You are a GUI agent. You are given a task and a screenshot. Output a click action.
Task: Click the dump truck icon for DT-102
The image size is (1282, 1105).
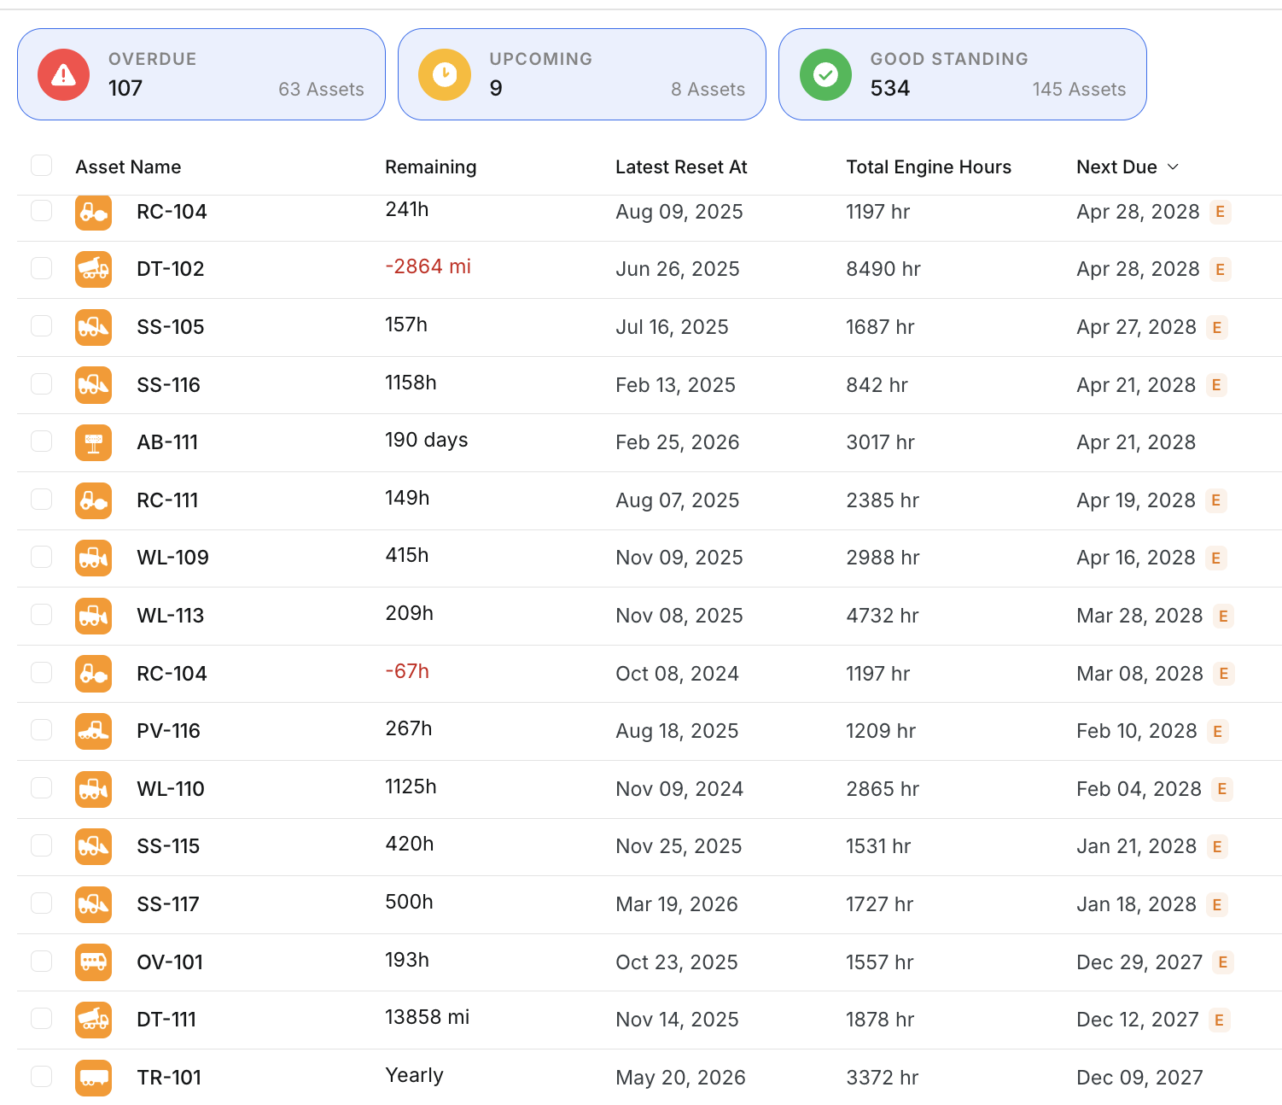94,269
